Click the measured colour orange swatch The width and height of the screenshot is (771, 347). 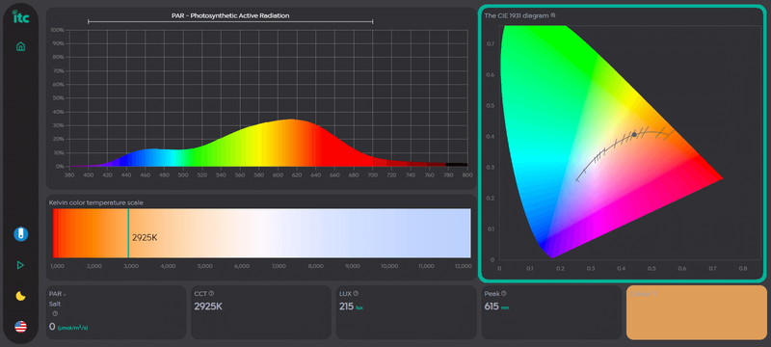click(x=696, y=312)
